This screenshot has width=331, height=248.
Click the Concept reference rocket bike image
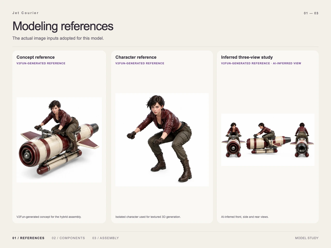pyautogui.click(x=59, y=140)
